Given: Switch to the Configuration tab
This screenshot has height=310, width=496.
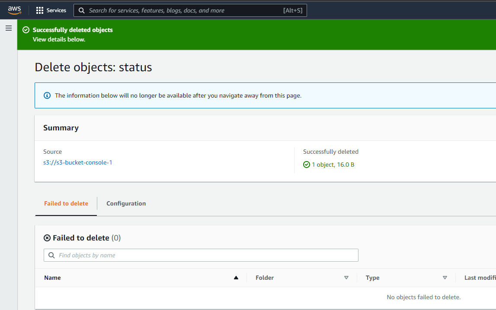Looking at the screenshot, I should coord(126,203).
